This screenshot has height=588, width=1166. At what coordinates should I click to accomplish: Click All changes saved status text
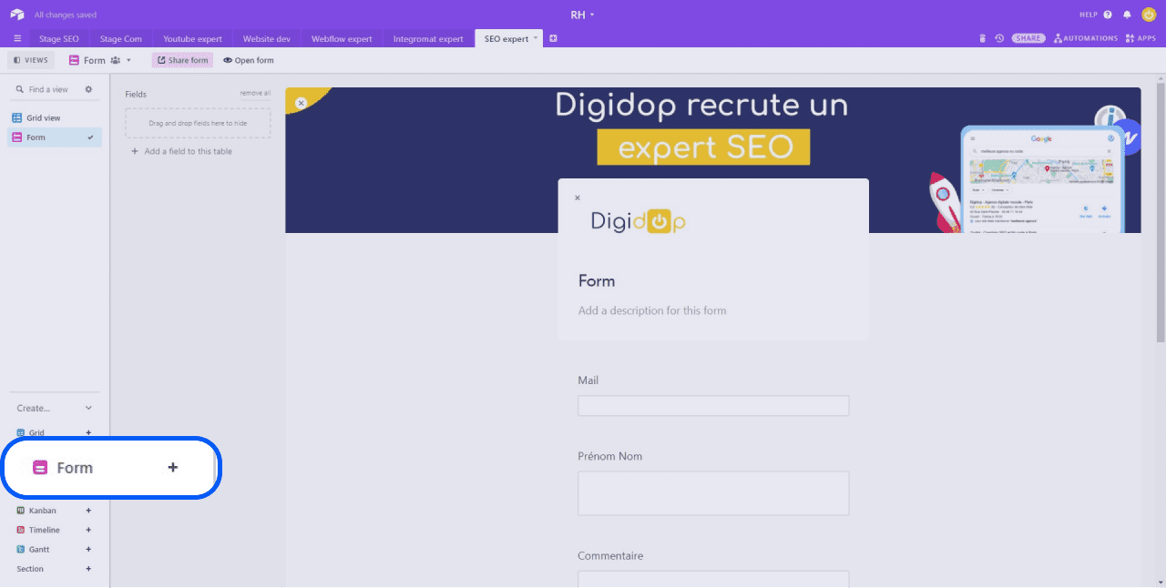coord(66,15)
